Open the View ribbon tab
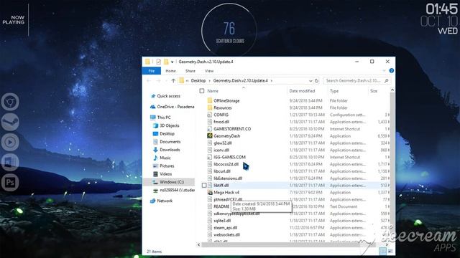460x258 pixels. pos(209,71)
